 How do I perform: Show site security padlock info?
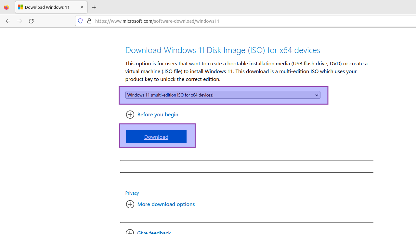pos(89,21)
